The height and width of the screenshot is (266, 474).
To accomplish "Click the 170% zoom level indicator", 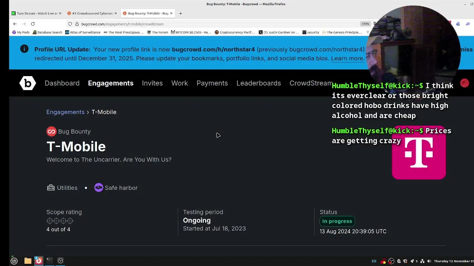I will (365, 24).
